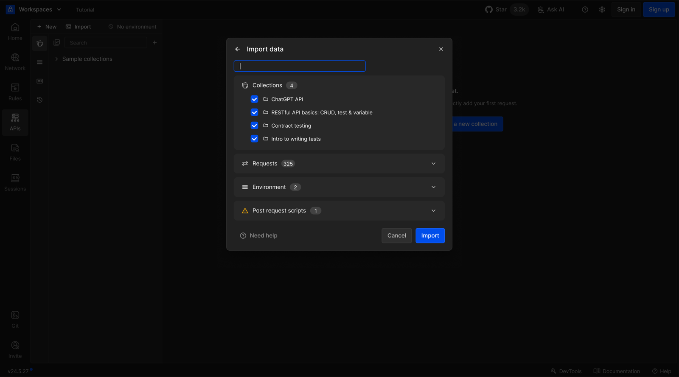Check the ChatGPT API collection checkbox
The height and width of the screenshot is (377, 679).
(254, 99)
